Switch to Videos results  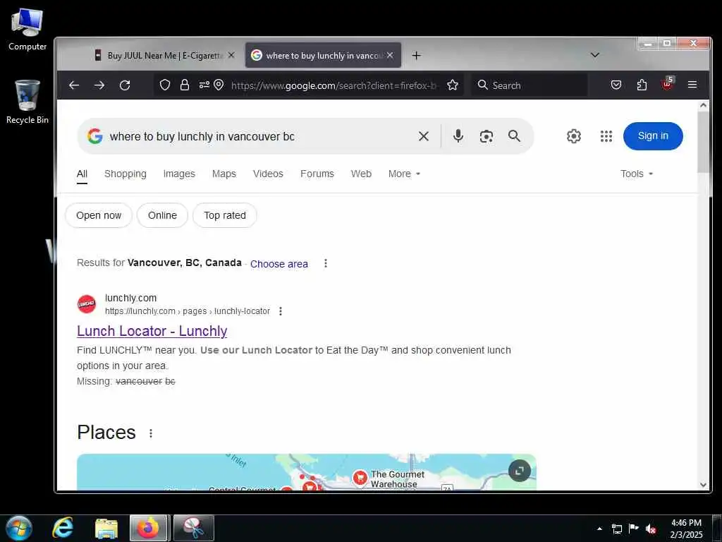(x=268, y=174)
